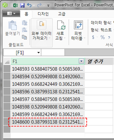Select cell starting with 1048593

(48, 69)
